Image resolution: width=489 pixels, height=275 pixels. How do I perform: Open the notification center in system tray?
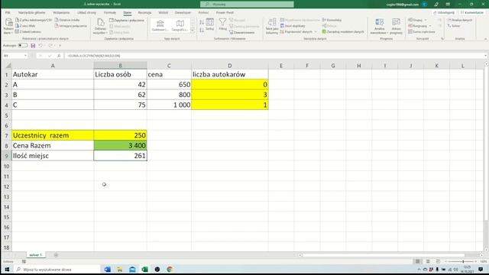(481, 270)
